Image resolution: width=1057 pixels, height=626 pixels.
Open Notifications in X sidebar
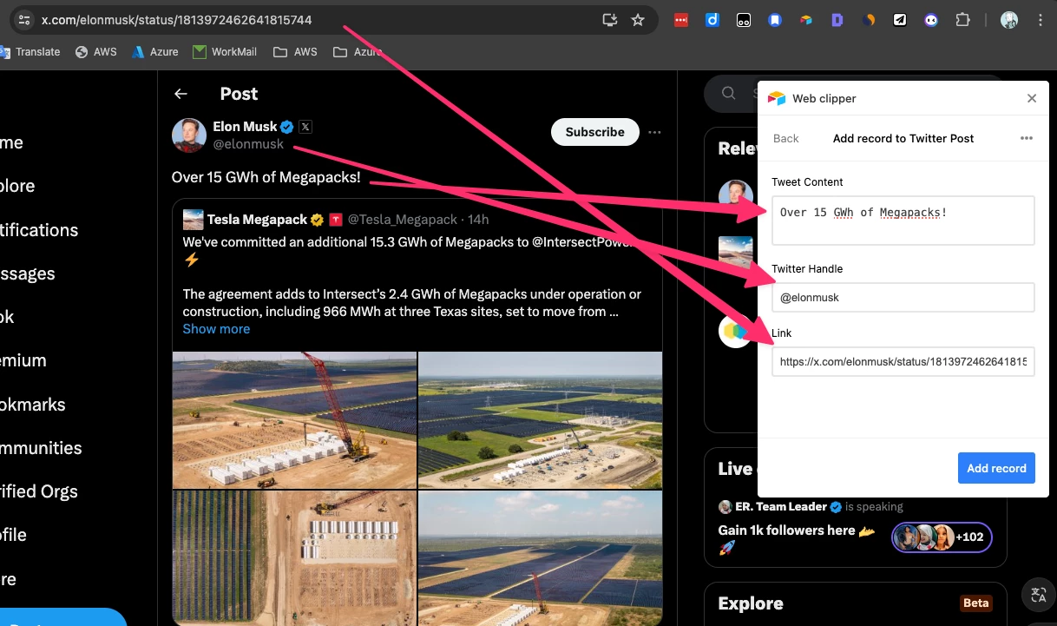[x=39, y=230]
